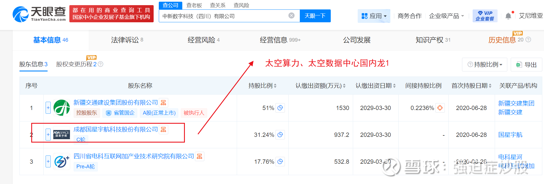
Task: Click the 1530 subscribed capital cell
Action: click(x=320, y=108)
